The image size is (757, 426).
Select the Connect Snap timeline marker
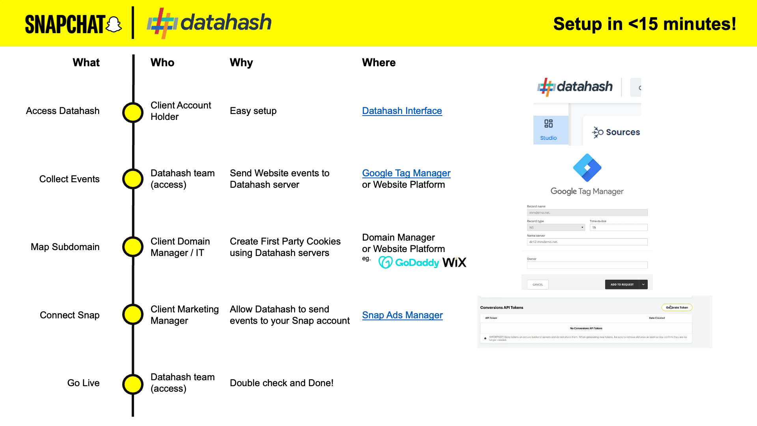click(133, 315)
